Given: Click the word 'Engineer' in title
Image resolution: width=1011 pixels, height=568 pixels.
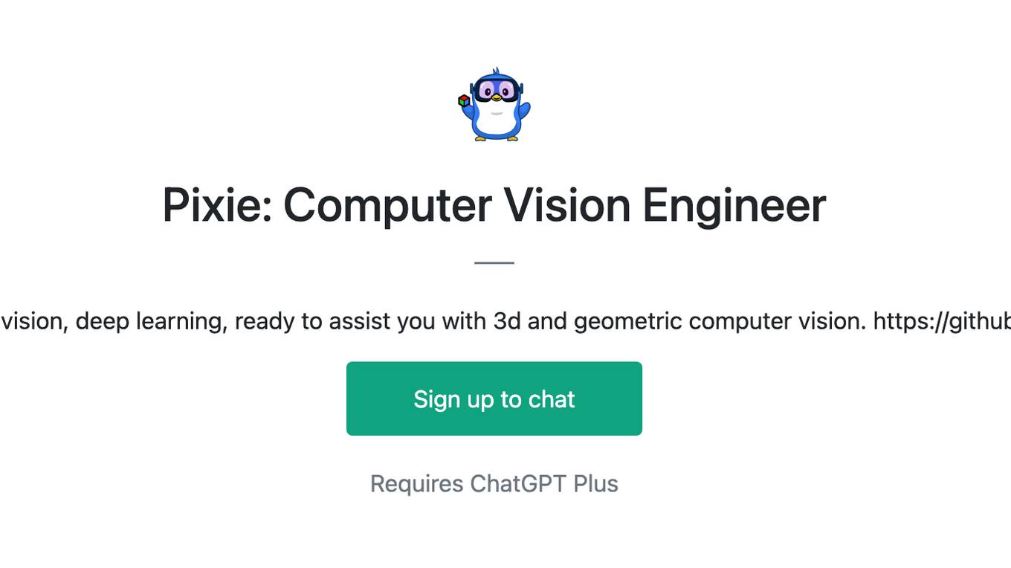Looking at the screenshot, I should pos(734,205).
